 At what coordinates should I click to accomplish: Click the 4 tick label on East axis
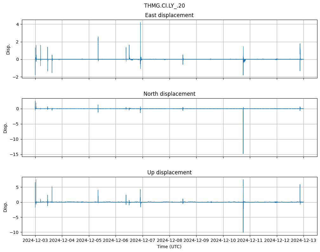(18, 24)
